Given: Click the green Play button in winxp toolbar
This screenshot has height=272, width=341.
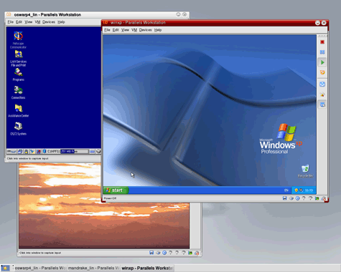Looking at the screenshot, I should [x=322, y=62].
